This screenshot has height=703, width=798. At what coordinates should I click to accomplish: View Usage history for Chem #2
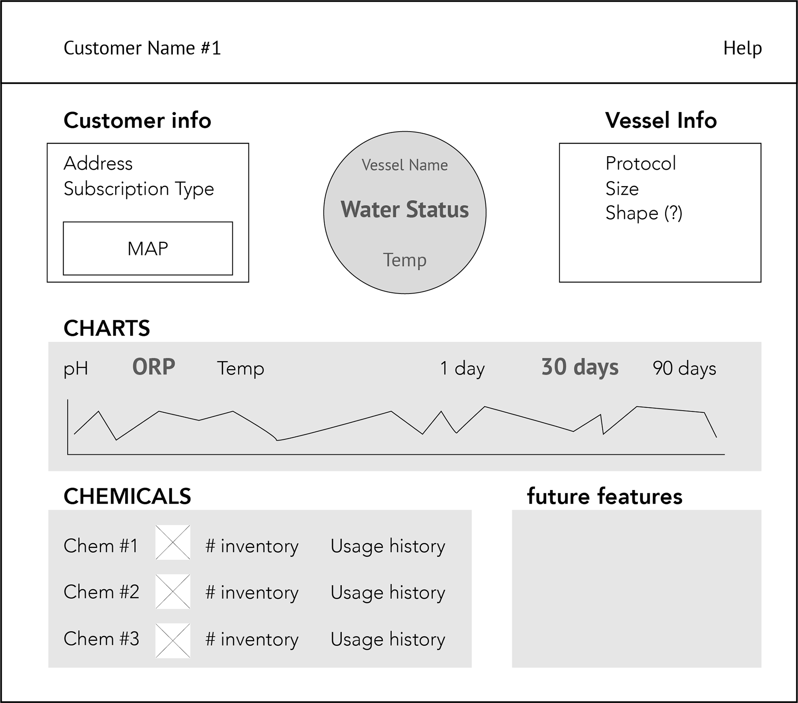(388, 593)
